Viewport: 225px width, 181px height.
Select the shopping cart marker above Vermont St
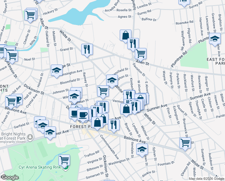[103, 91]
